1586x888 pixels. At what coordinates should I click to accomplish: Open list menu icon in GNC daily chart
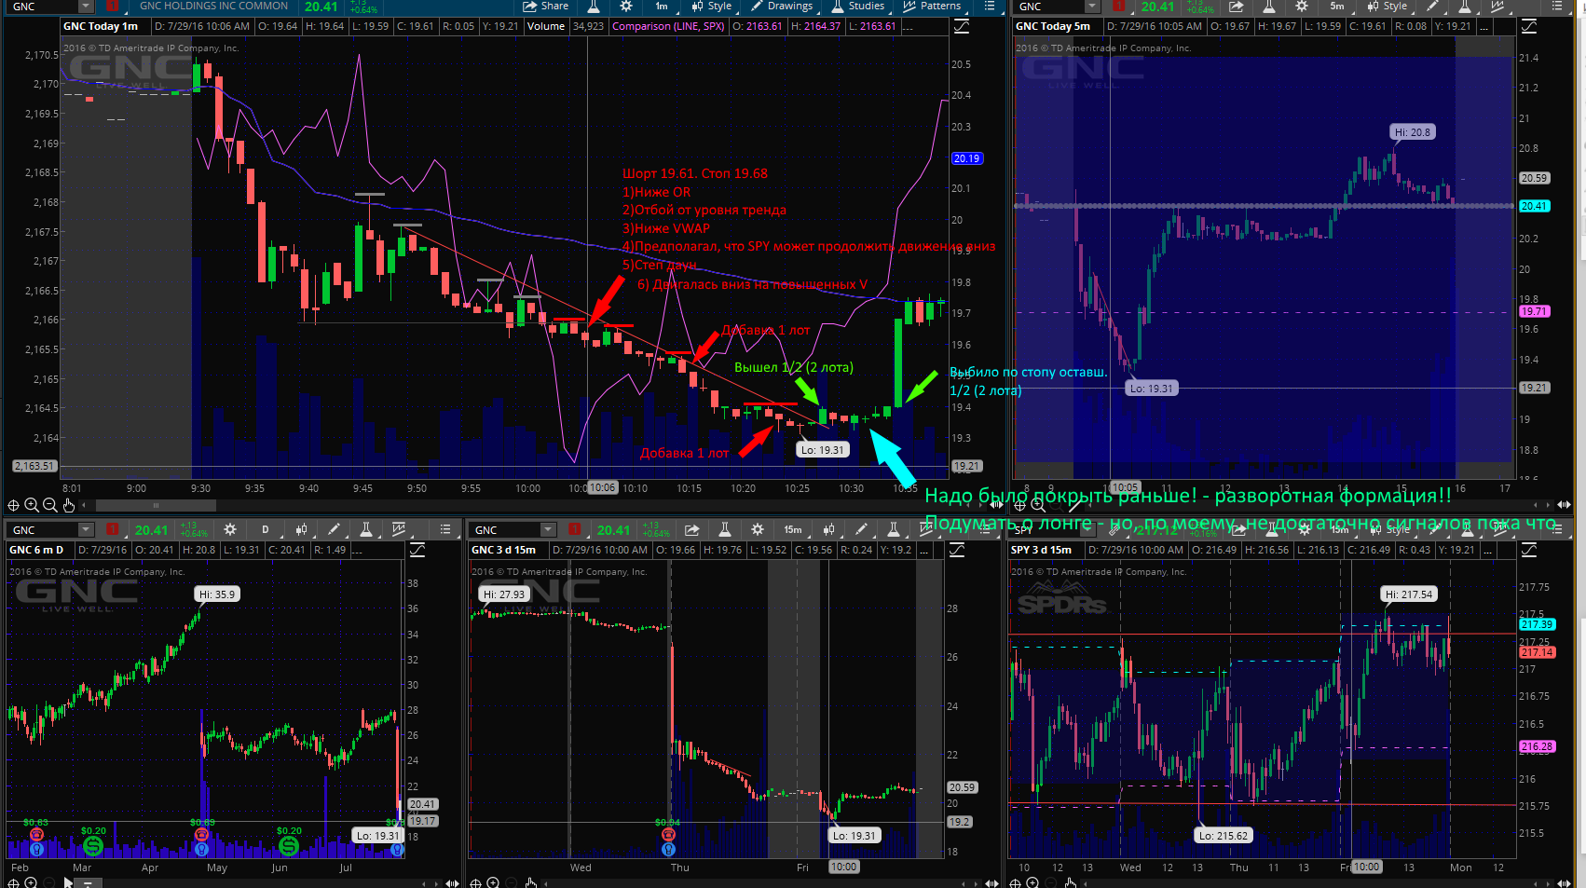click(x=445, y=529)
